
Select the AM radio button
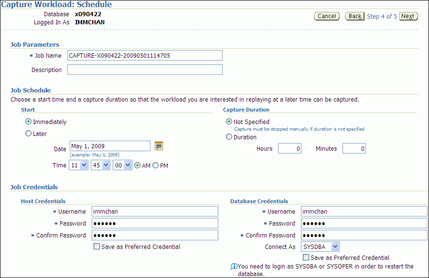coord(138,165)
